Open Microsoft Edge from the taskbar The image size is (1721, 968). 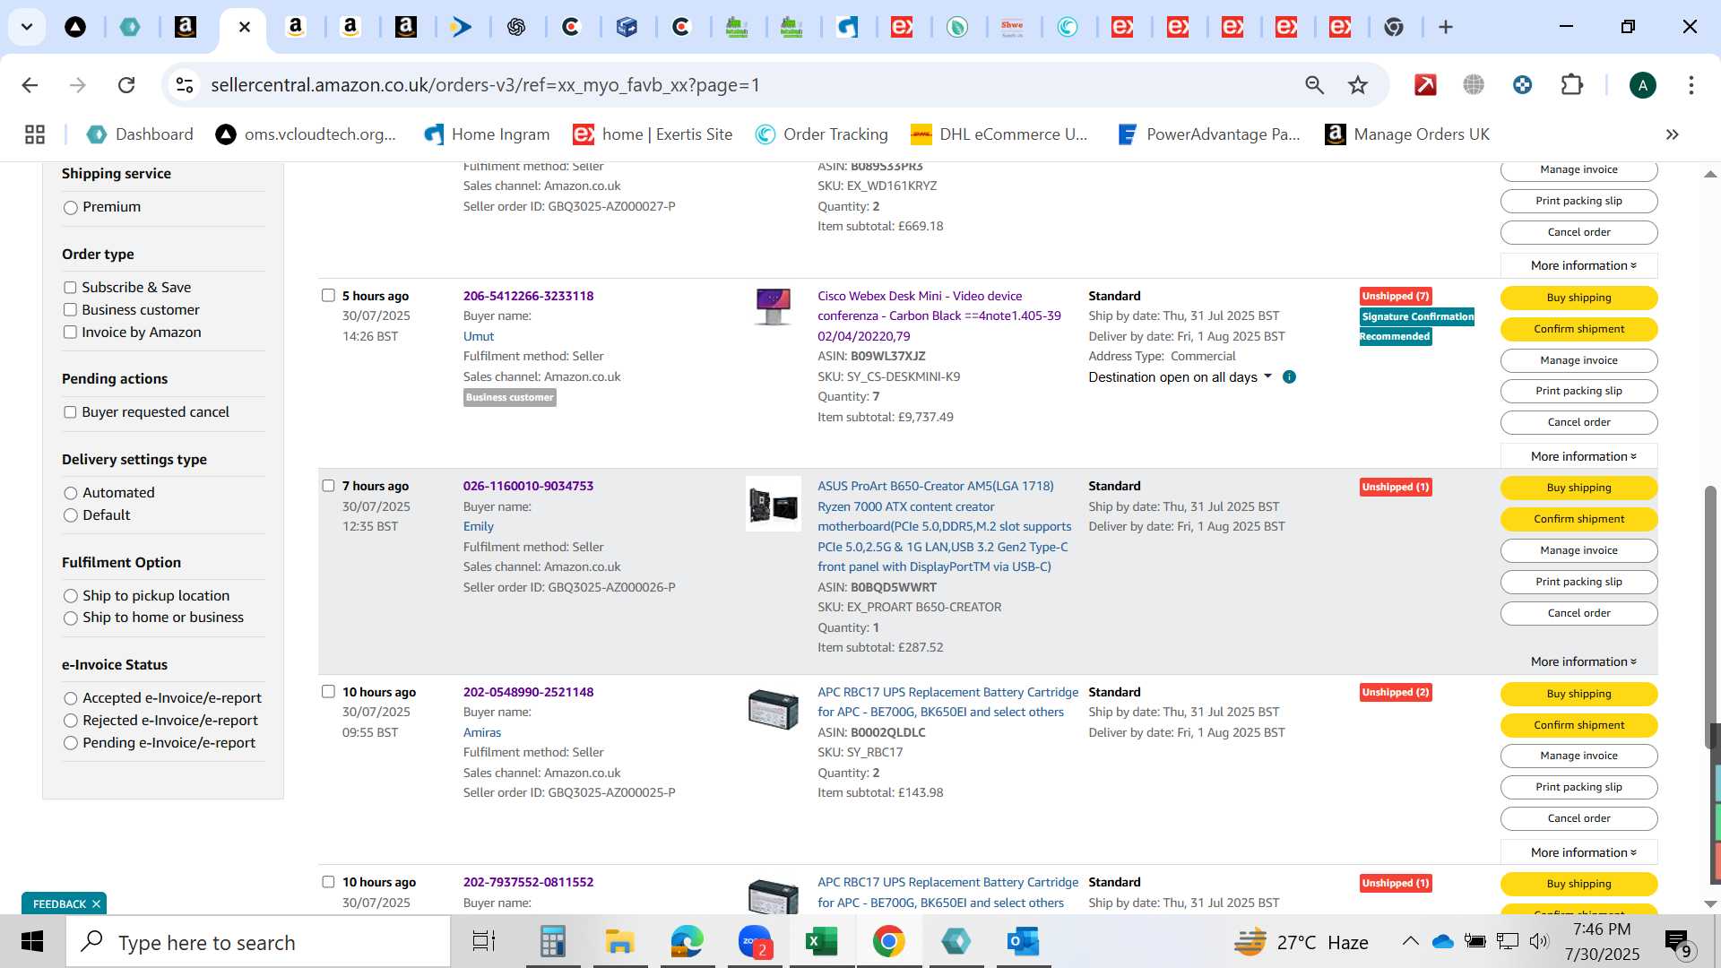click(687, 942)
